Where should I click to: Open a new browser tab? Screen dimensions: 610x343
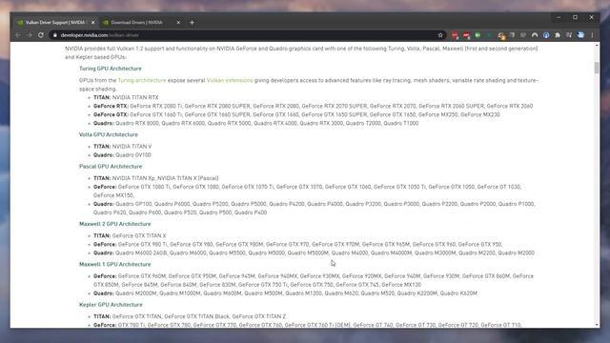(192, 23)
